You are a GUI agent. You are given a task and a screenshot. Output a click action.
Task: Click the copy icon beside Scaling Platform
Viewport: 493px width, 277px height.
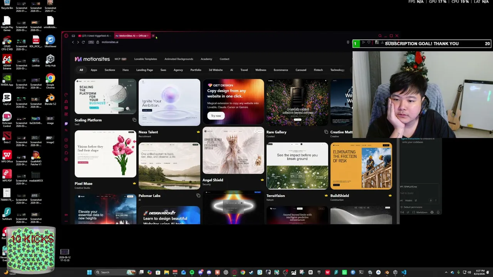coord(134,120)
